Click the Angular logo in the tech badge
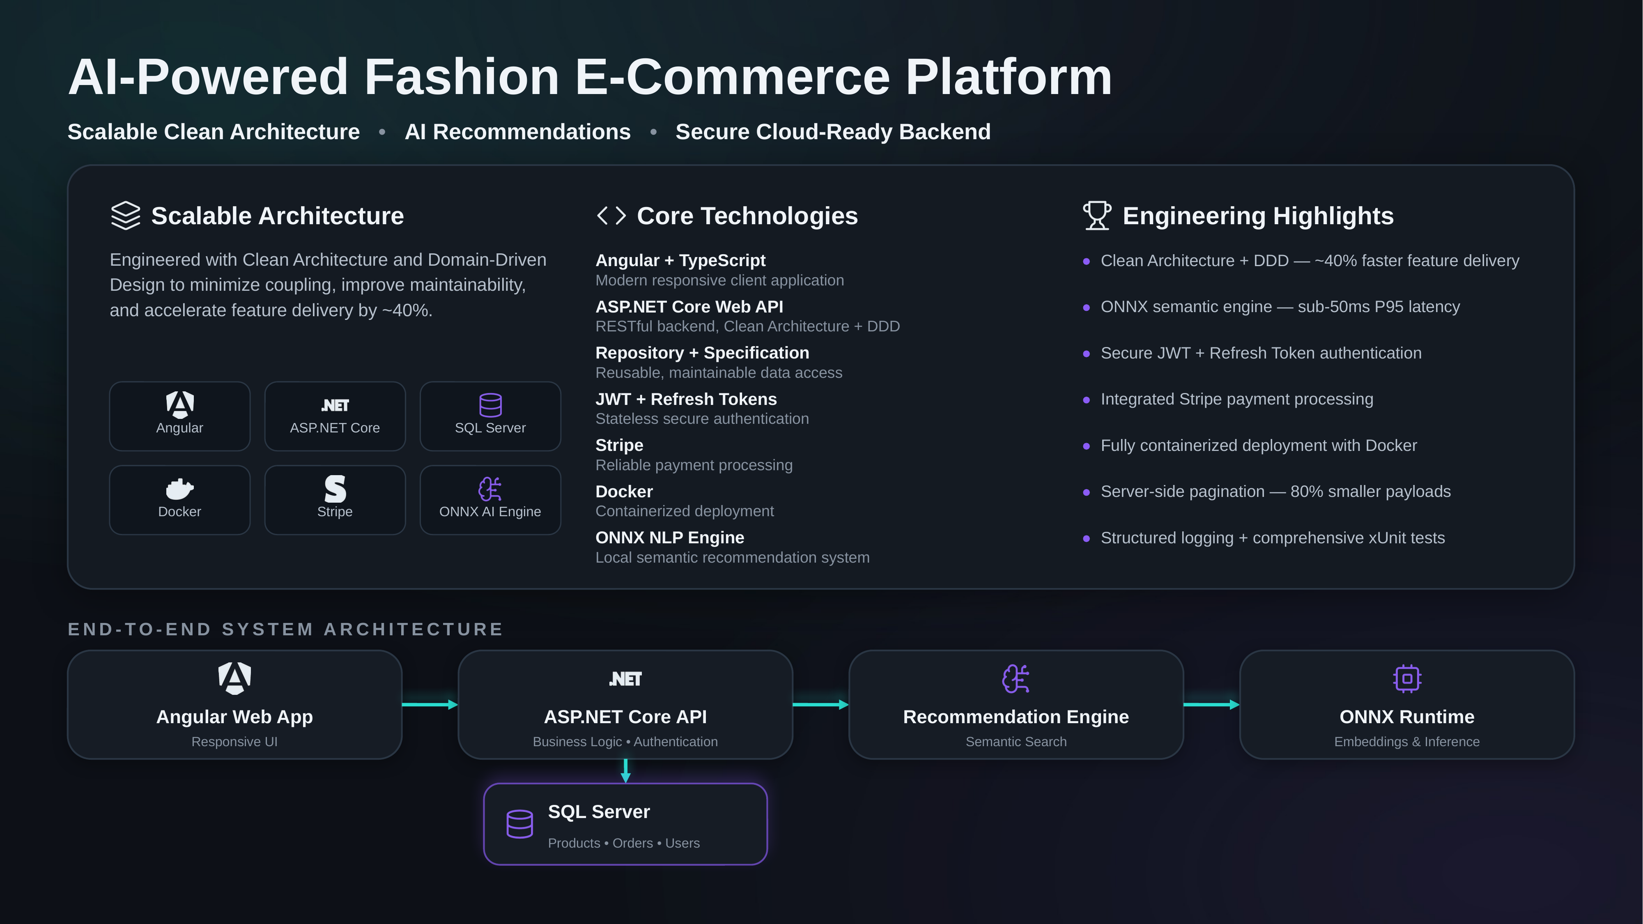The width and height of the screenshot is (1643, 924). pos(180,404)
